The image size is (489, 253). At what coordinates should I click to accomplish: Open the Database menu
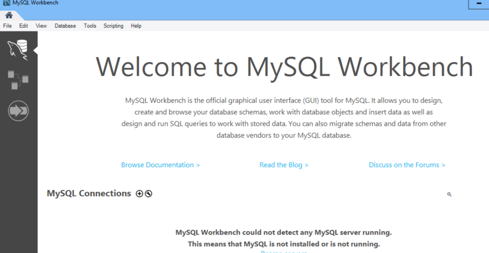coord(65,26)
